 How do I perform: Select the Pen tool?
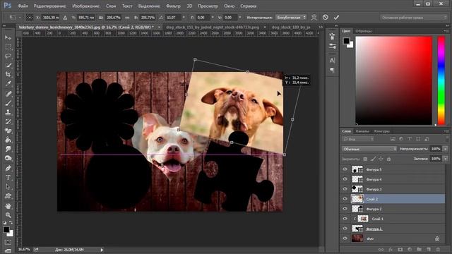coord(8,168)
